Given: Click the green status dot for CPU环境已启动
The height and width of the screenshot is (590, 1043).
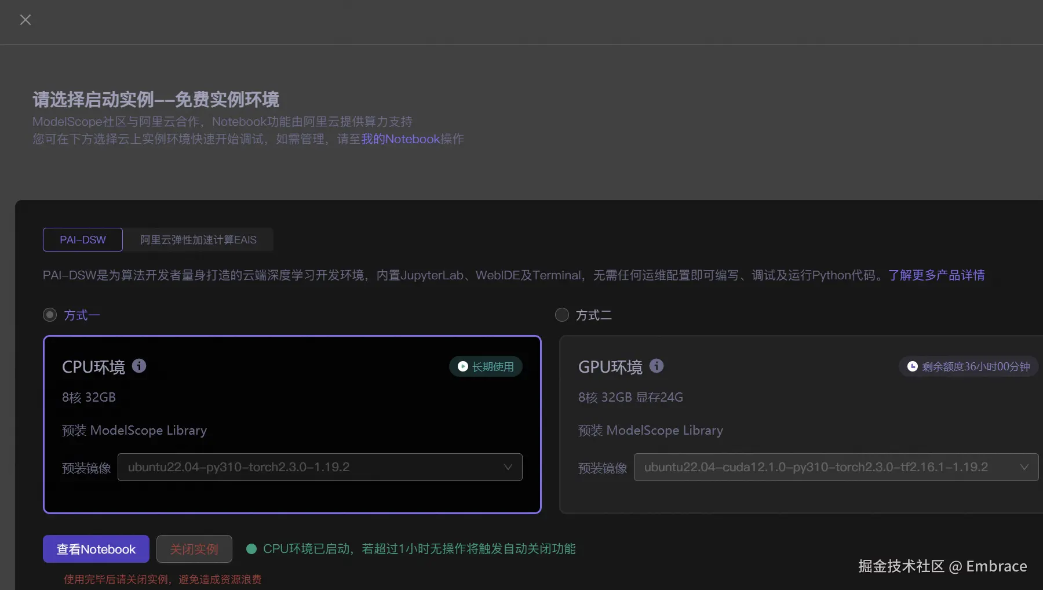Looking at the screenshot, I should tap(251, 549).
